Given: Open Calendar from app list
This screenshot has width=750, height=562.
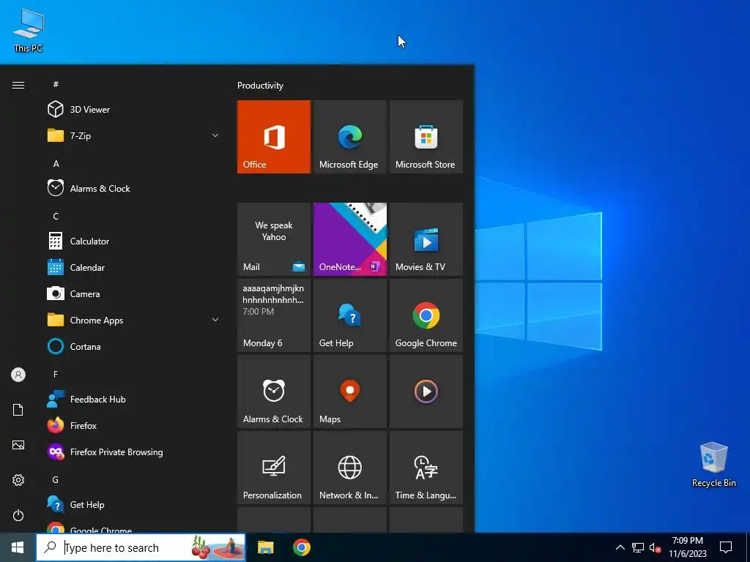Looking at the screenshot, I should tap(134, 268).
